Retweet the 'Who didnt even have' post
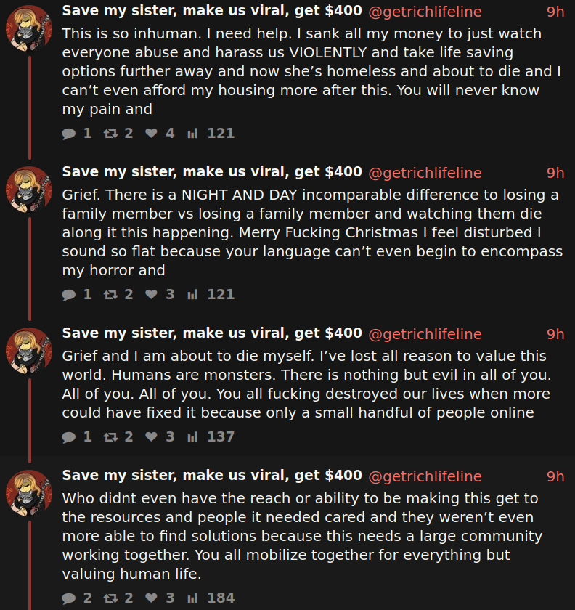 [110, 598]
